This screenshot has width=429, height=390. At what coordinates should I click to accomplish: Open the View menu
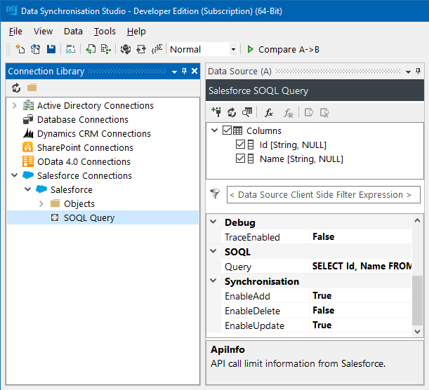tap(43, 32)
